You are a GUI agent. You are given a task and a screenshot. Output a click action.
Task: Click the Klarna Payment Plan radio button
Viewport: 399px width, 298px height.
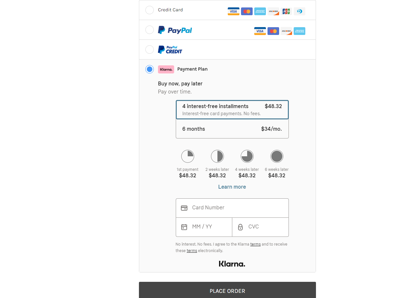pos(150,69)
